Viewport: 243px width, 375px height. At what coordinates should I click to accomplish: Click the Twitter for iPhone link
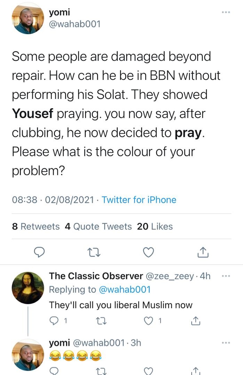[139, 200]
